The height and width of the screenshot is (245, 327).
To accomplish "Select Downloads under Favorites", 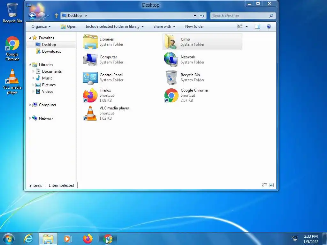I will coord(51,51).
